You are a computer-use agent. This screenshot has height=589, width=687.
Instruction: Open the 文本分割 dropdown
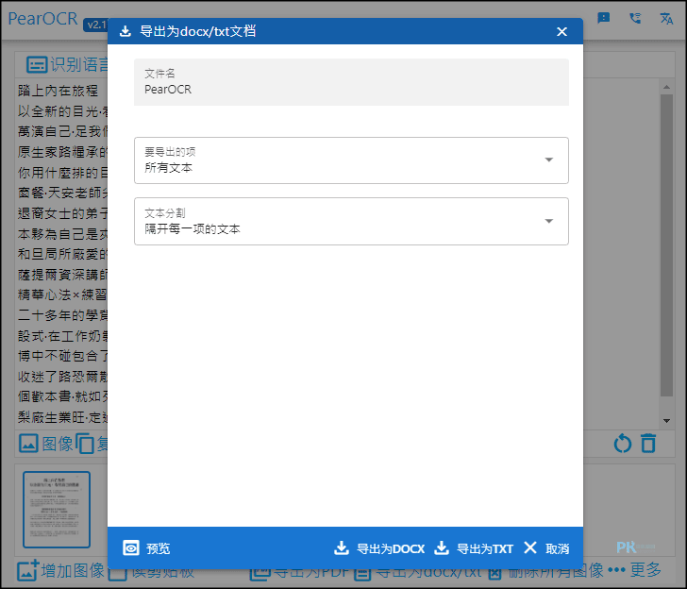coord(351,221)
